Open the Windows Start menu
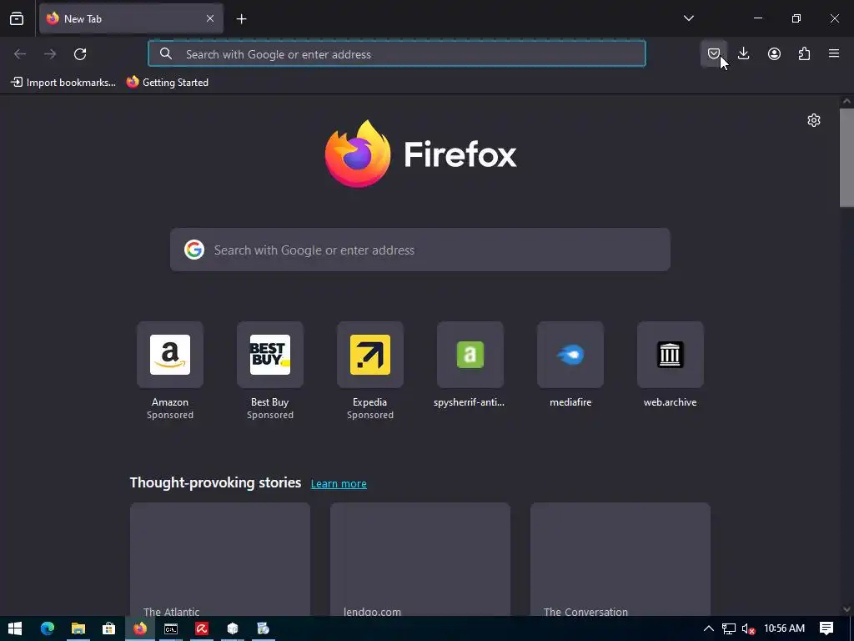Screen dimensions: 854x641 (x=15, y=628)
